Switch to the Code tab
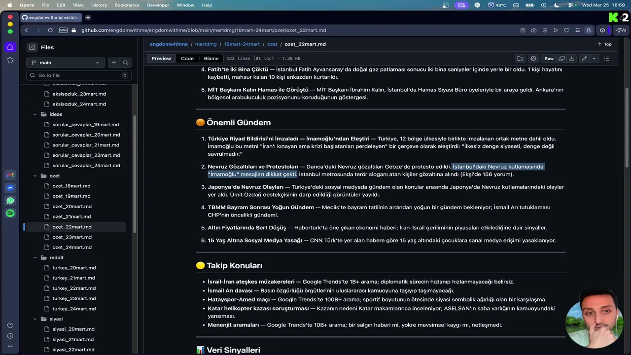The height and width of the screenshot is (355, 631). [187, 58]
